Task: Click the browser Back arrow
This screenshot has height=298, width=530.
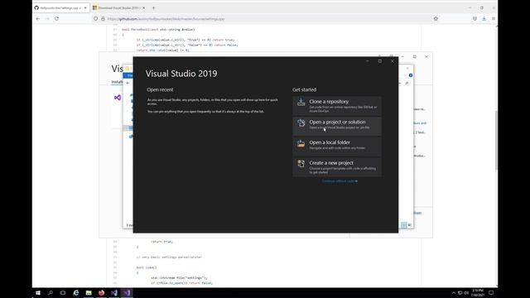Action: point(38,19)
